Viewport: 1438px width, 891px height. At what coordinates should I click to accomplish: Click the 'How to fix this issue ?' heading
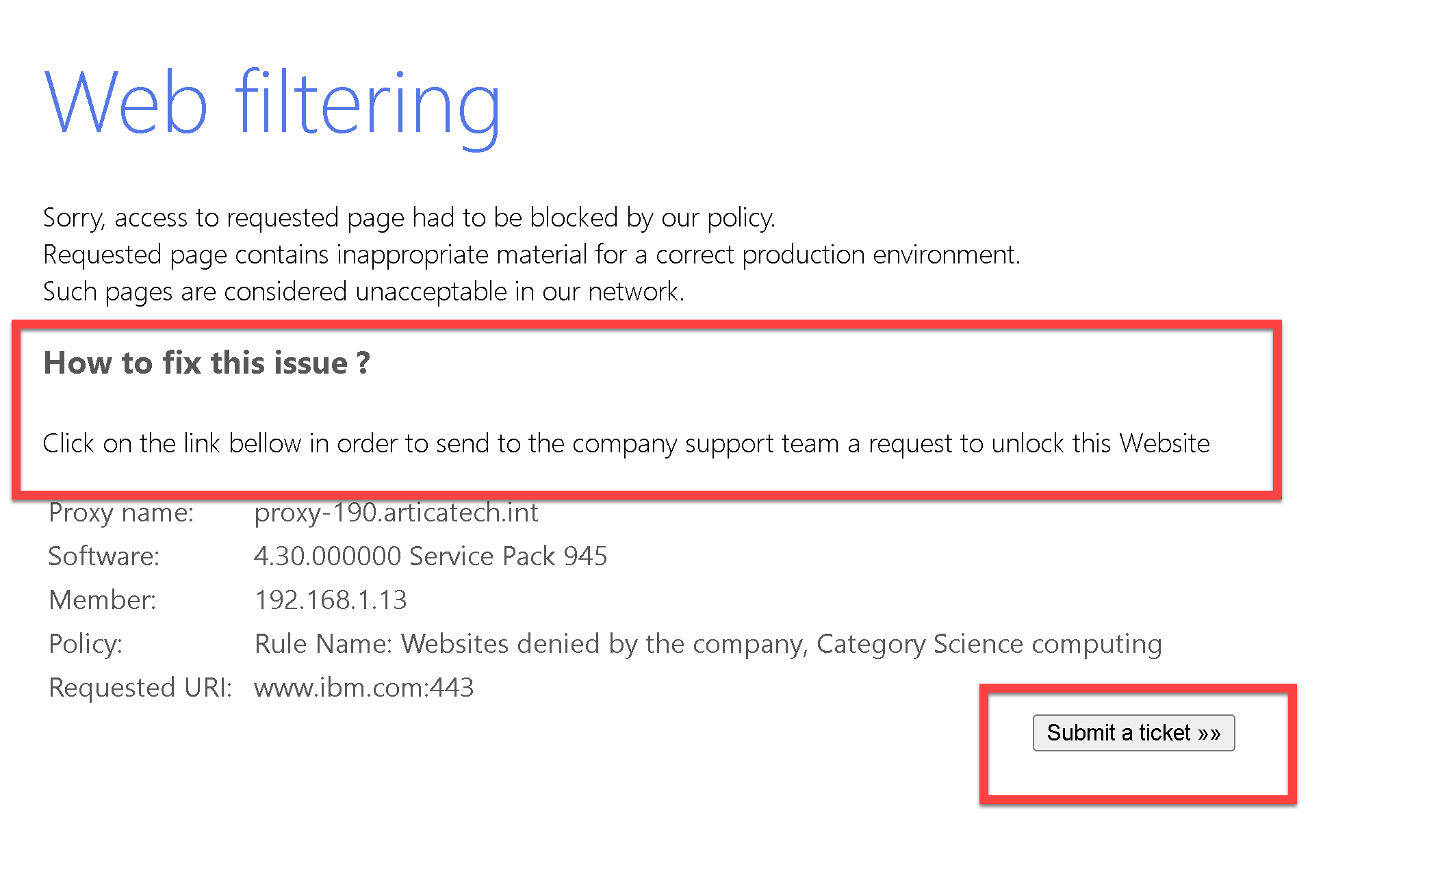coord(207,363)
